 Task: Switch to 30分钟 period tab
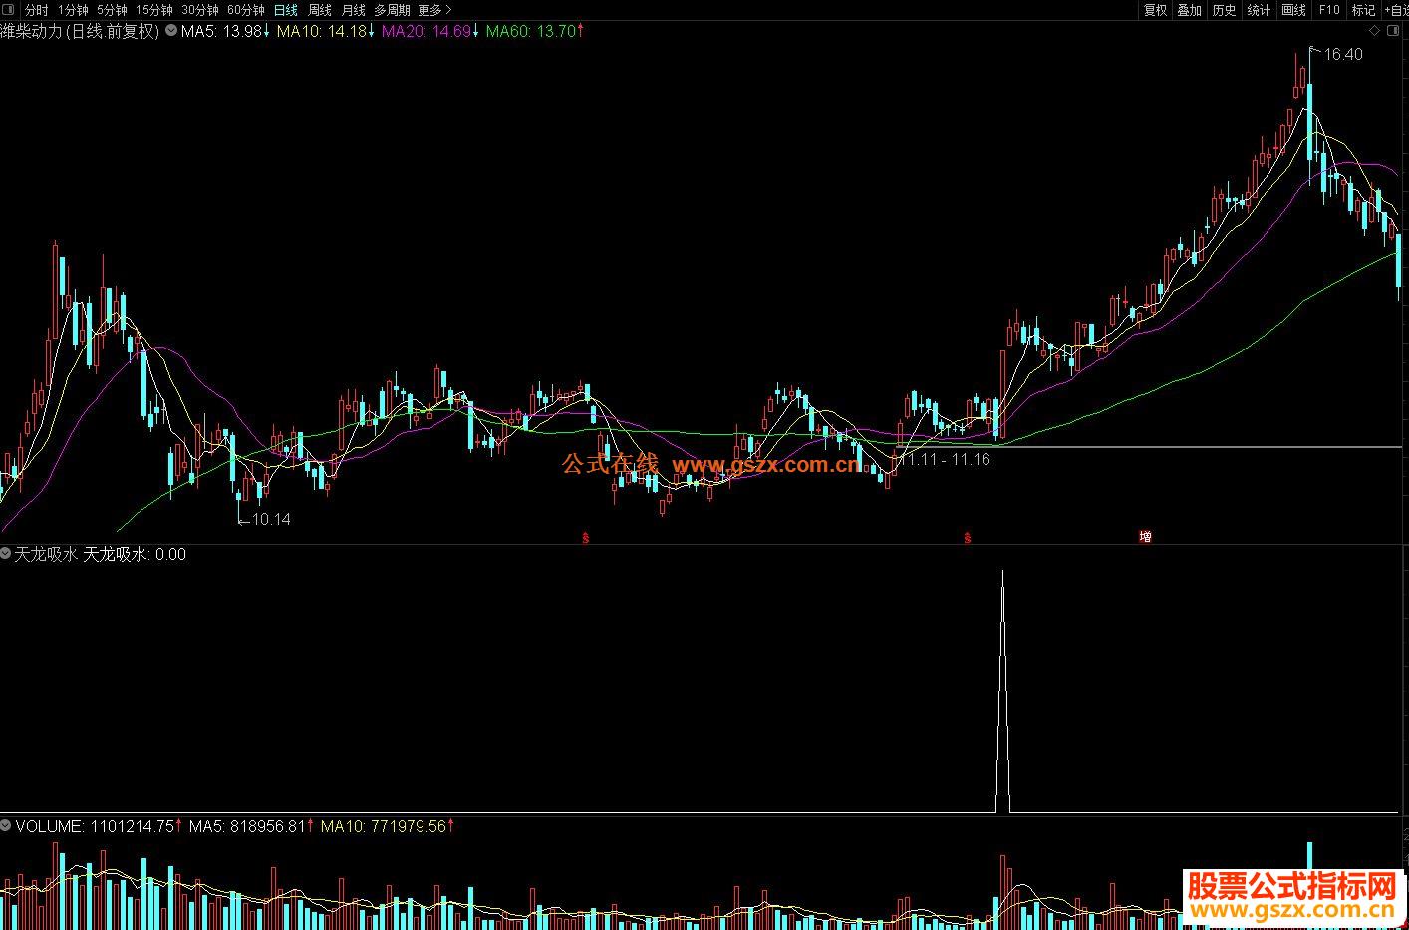coord(200,10)
